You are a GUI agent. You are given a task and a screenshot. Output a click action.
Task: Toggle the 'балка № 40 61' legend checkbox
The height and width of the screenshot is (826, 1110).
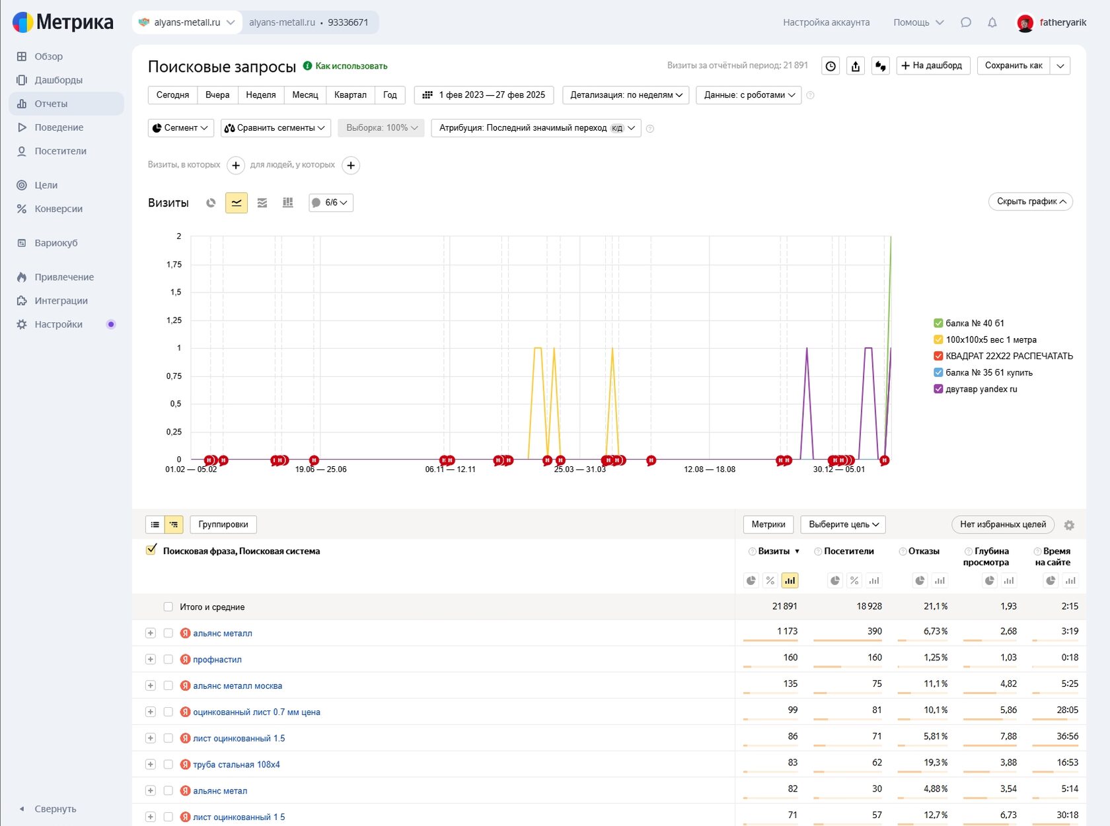coord(938,323)
